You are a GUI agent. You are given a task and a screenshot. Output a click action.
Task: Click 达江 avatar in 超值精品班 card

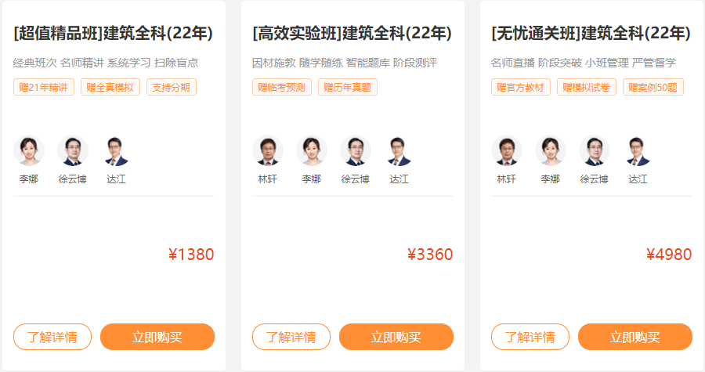click(x=116, y=150)
